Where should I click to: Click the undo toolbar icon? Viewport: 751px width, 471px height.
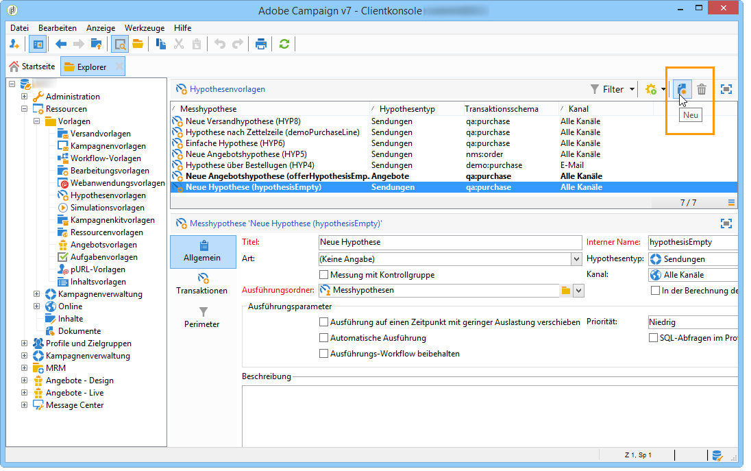coord(220,44)
